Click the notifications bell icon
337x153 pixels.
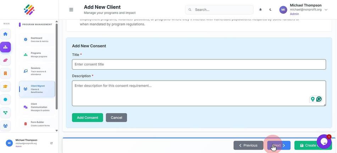click(260, 10)
